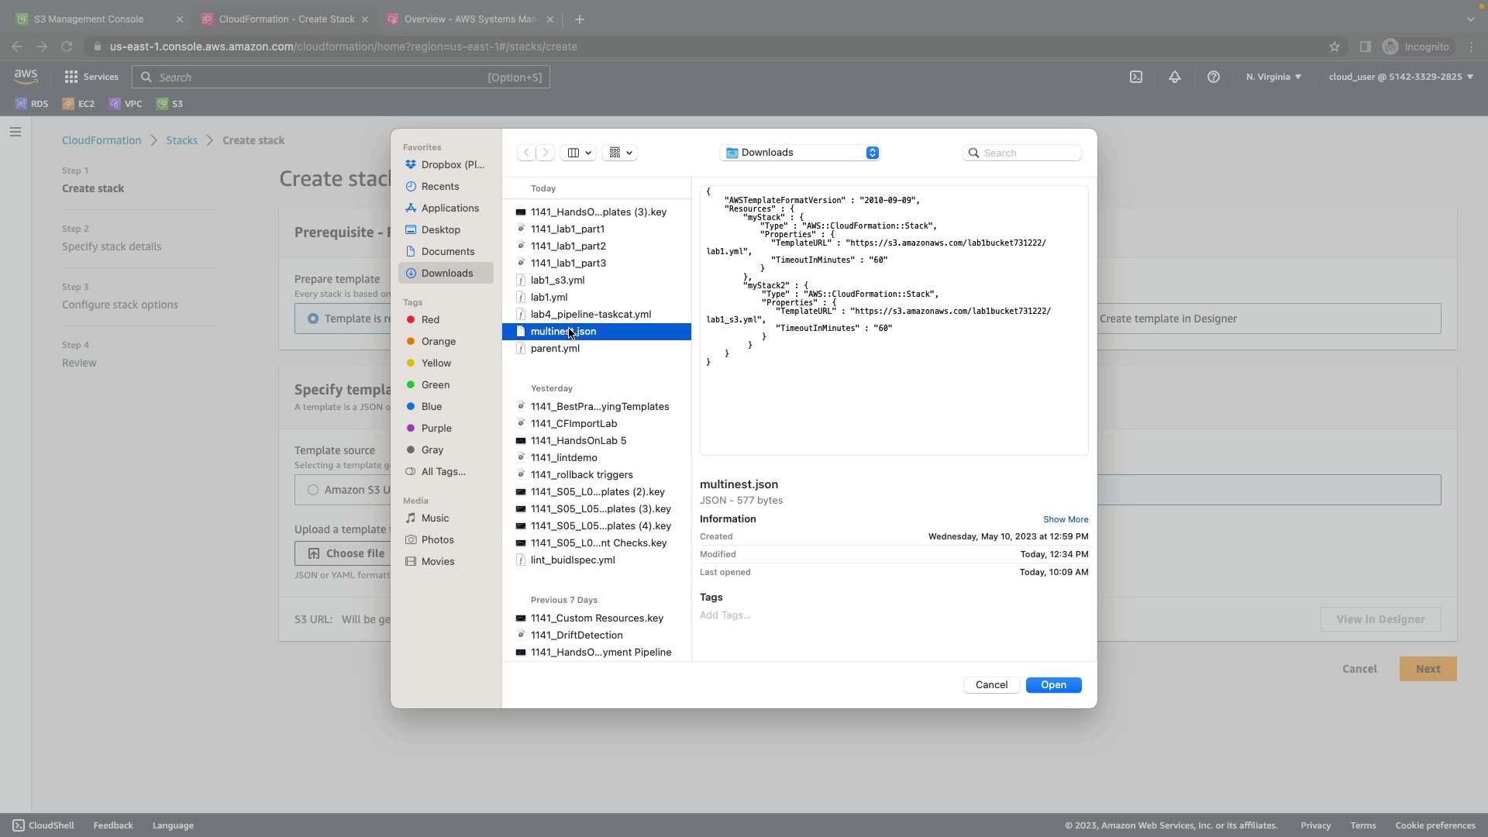
Task: Click the Show More link
Action: click(x=1065, y=519)
